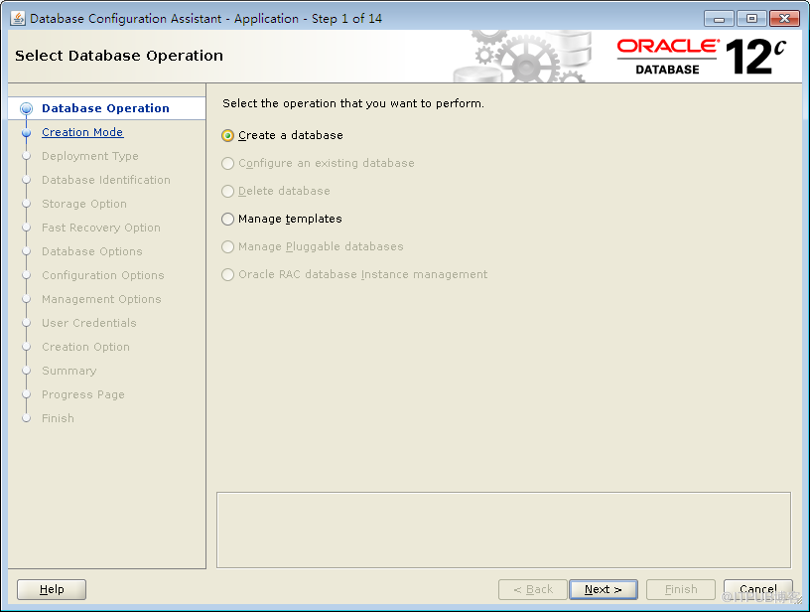Cancel the database configuration wizard
This screenshot has height=612, width=810.
[757, 589]
